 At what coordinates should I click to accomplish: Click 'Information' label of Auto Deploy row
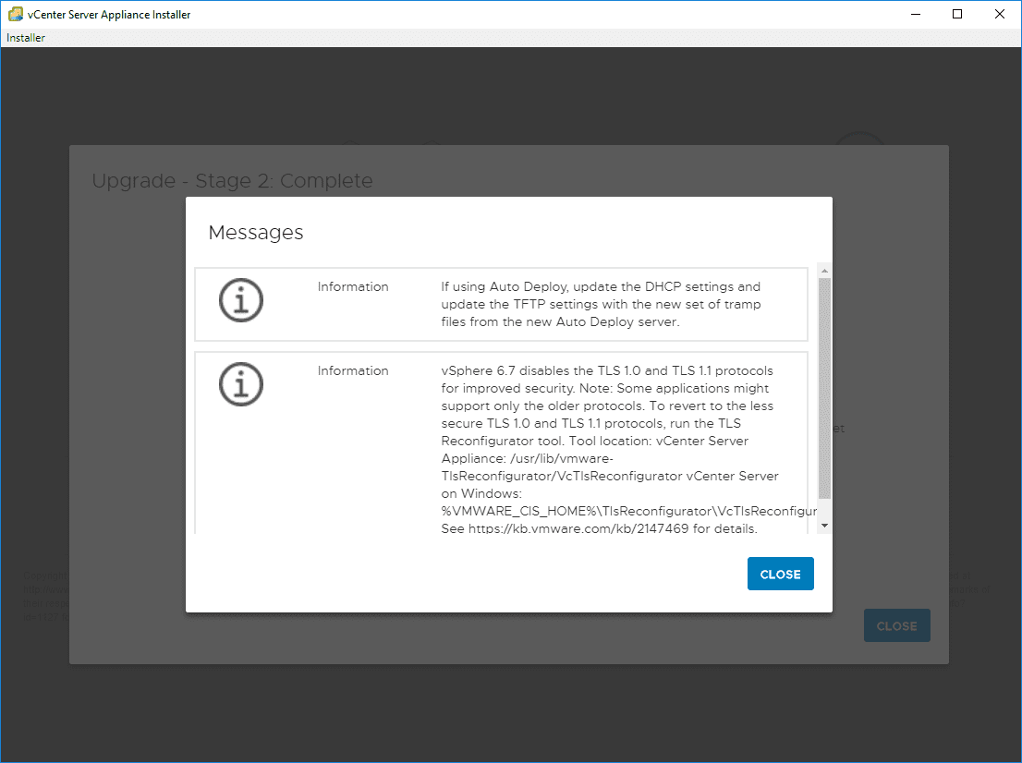(x=353, y=286)
